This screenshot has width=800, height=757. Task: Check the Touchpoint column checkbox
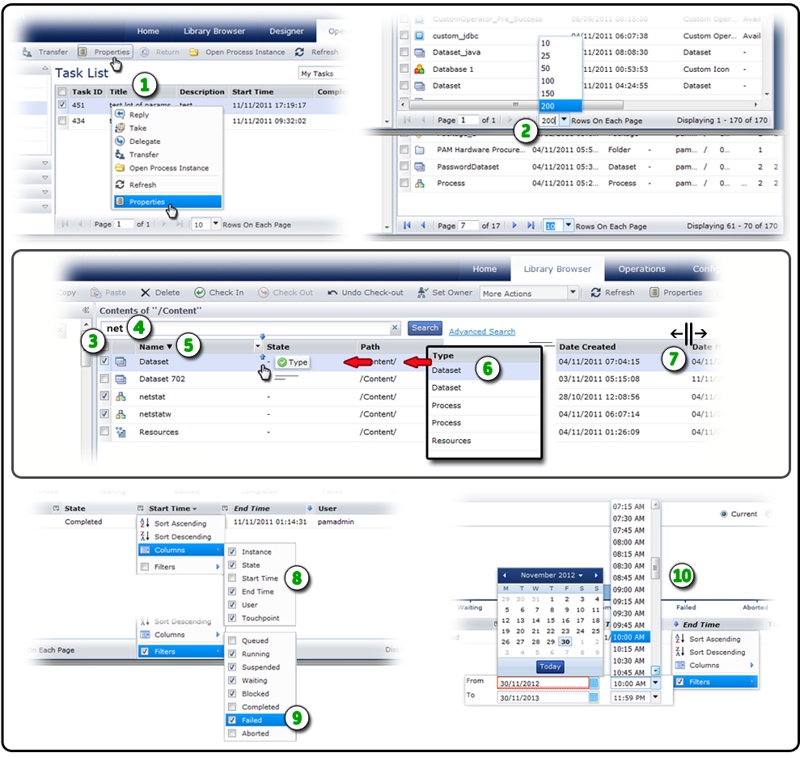pyautogui.click(x=231, y=616)
